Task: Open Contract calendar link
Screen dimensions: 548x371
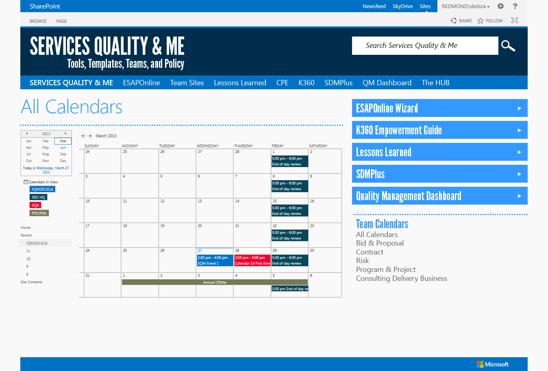Action: [x=370, y=252]
